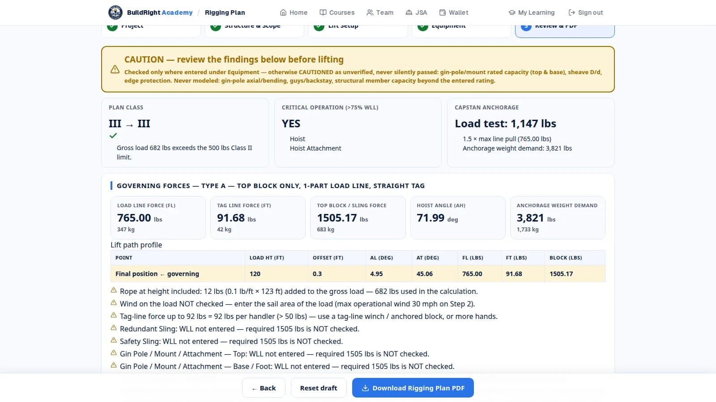The image size is (716, 402).
Task: Click Reset draft button
Action: [x=319, y=388]
